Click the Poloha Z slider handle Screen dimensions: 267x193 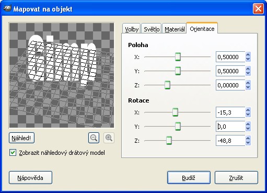(167, 85)
